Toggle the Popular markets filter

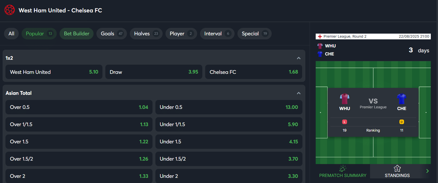39,34
